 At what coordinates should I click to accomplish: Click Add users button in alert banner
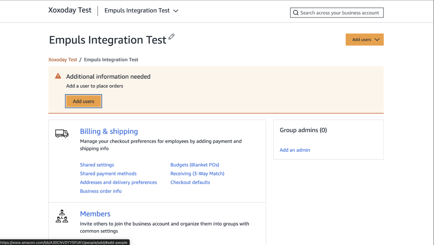pyautogui.click(x=84, y=101)
